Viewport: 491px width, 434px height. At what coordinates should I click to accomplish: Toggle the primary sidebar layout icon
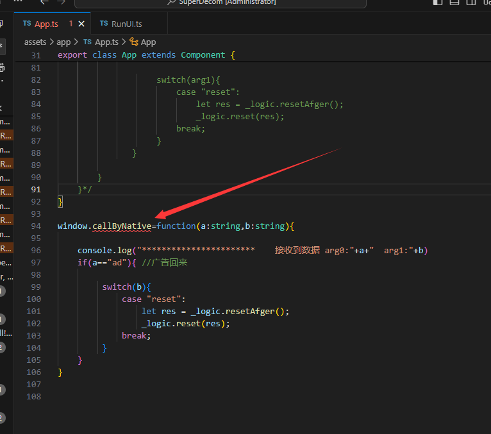[x=437, y=2]
